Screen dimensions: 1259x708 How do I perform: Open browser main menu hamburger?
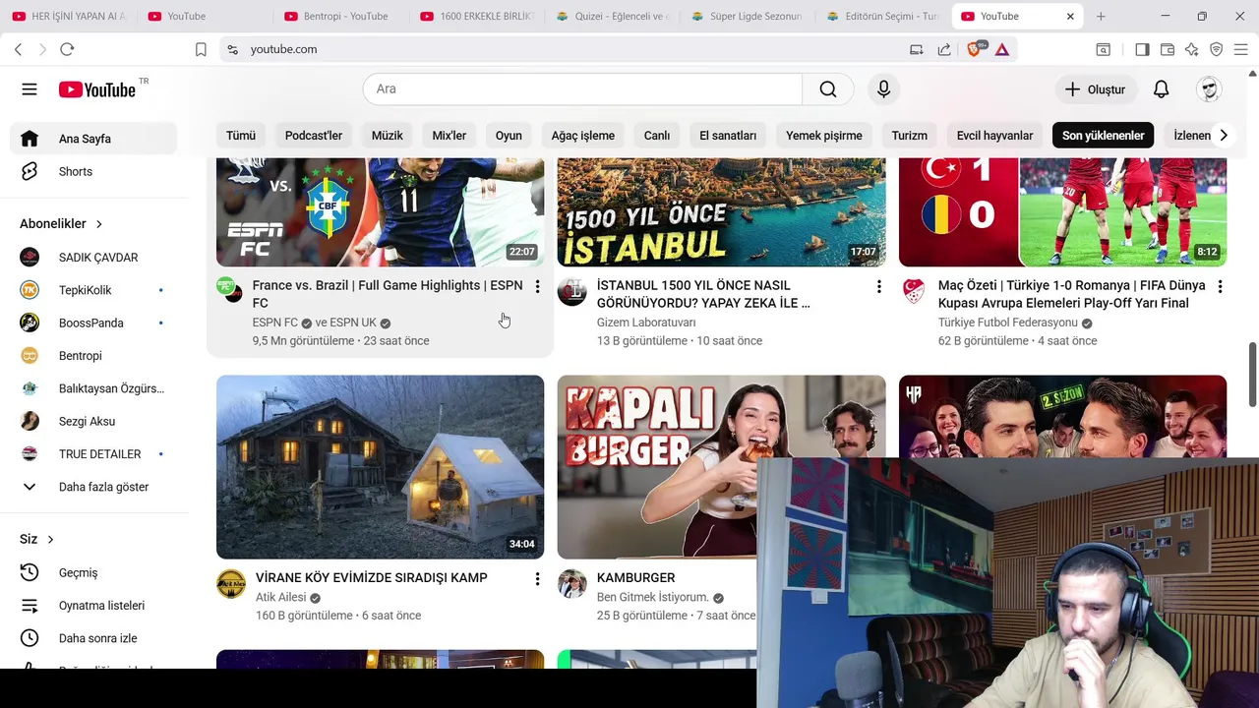click(1240, 49)
